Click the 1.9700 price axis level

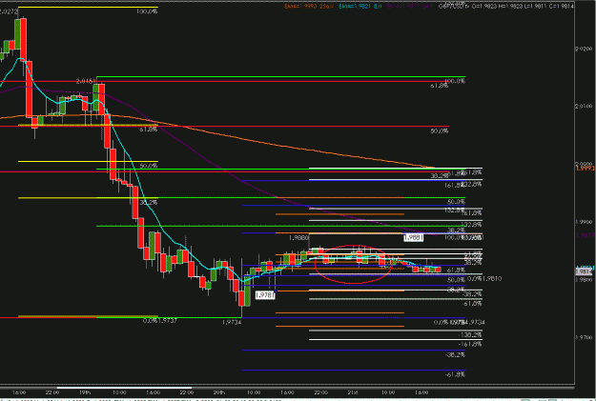(x=586, y=337)
